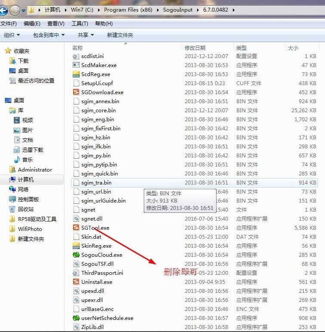Screen dimensions: 325x332
Task: Sort files by 修改日期 column header
Action: (208, 48)
